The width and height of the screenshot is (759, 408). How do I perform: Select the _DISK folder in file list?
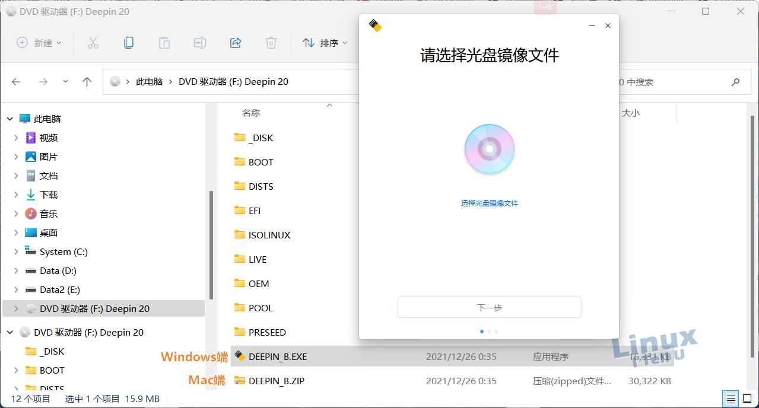254,138
